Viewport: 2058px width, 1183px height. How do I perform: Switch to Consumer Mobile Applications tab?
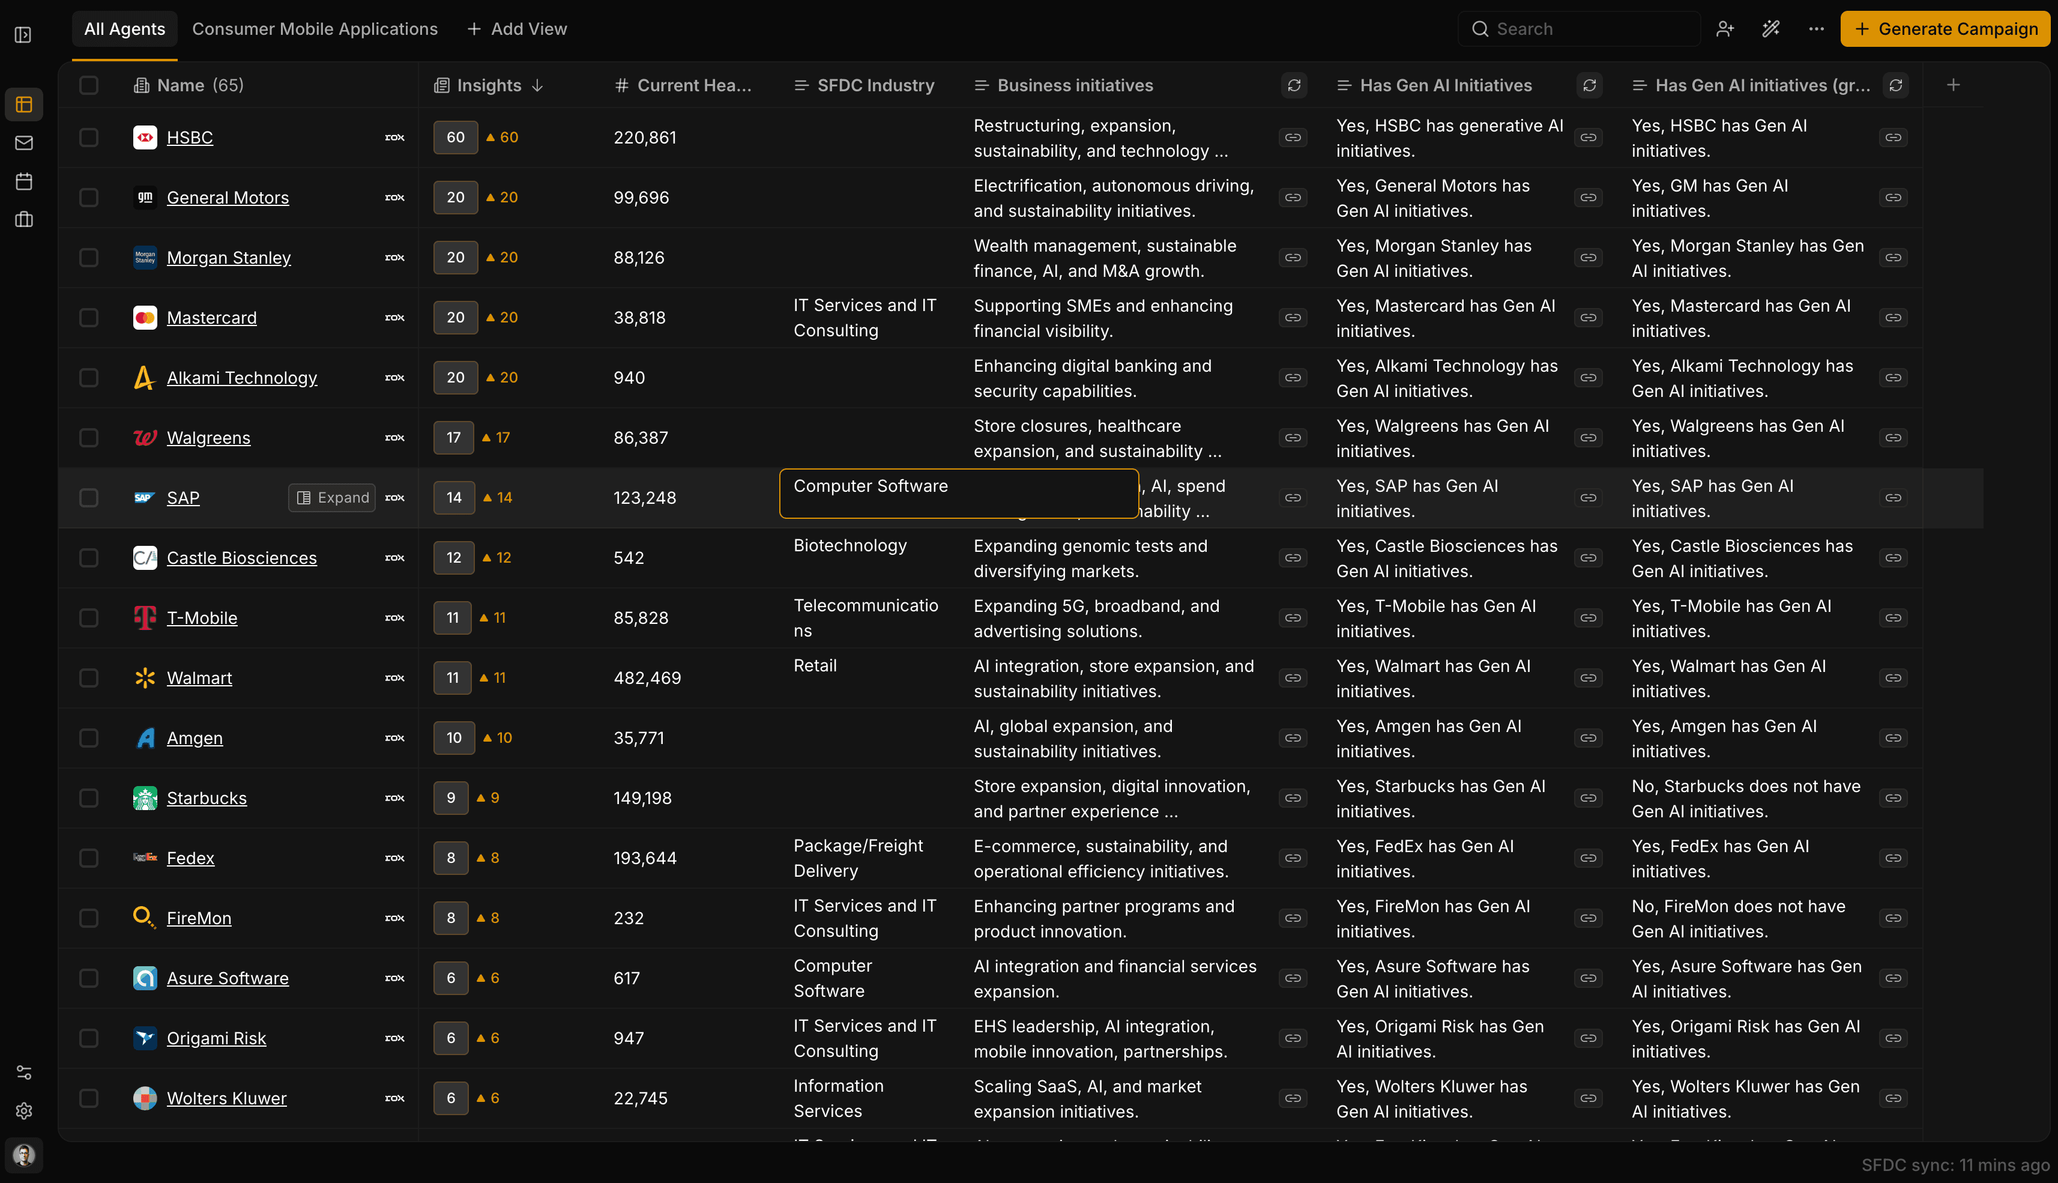315,29
